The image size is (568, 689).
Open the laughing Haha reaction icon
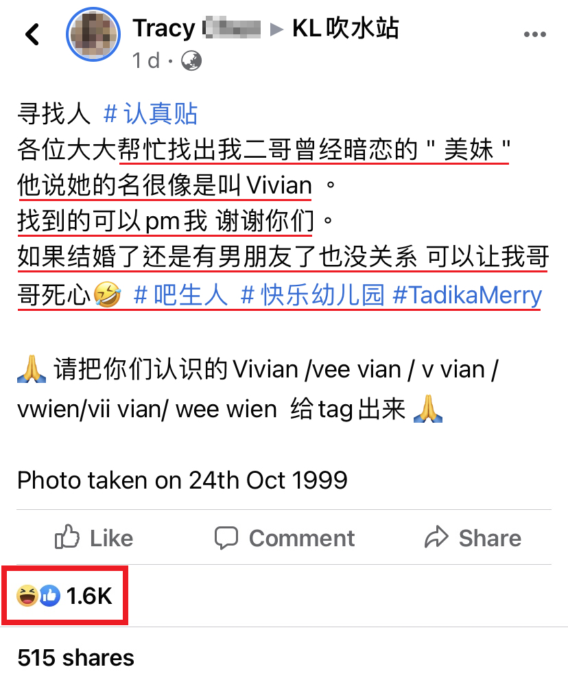click(27, 596)
